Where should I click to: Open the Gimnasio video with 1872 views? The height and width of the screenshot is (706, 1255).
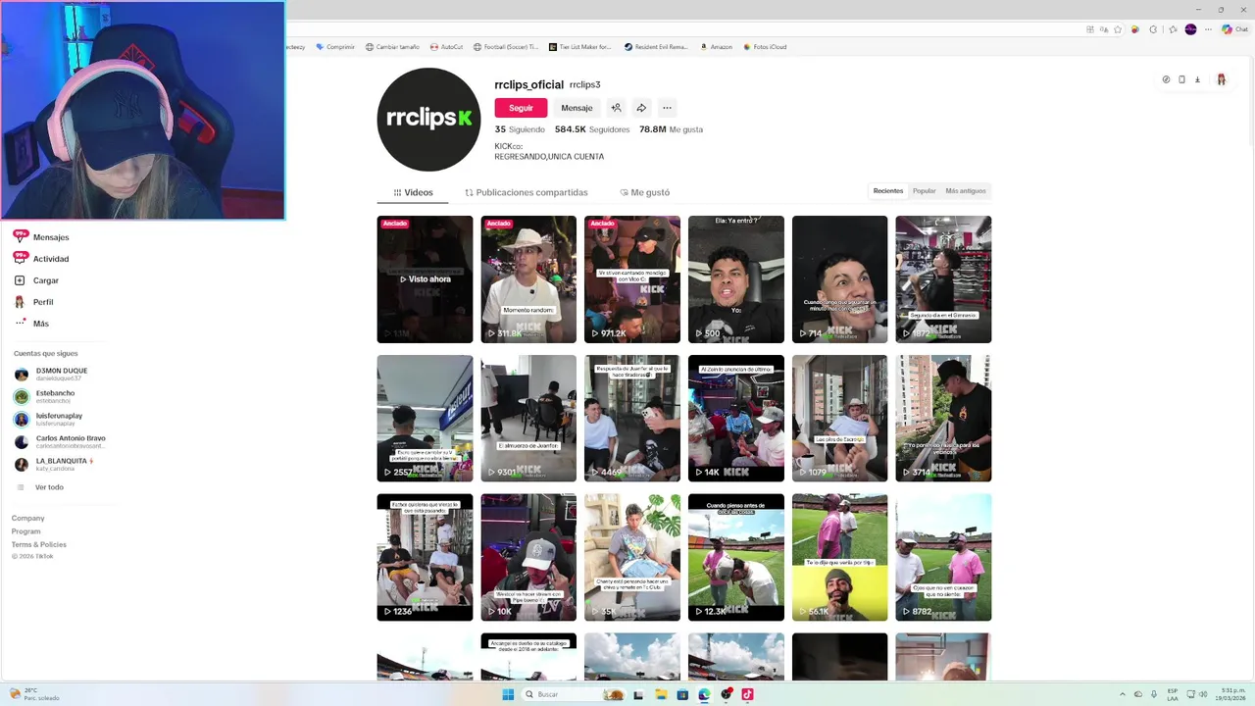tap(943, 279)
